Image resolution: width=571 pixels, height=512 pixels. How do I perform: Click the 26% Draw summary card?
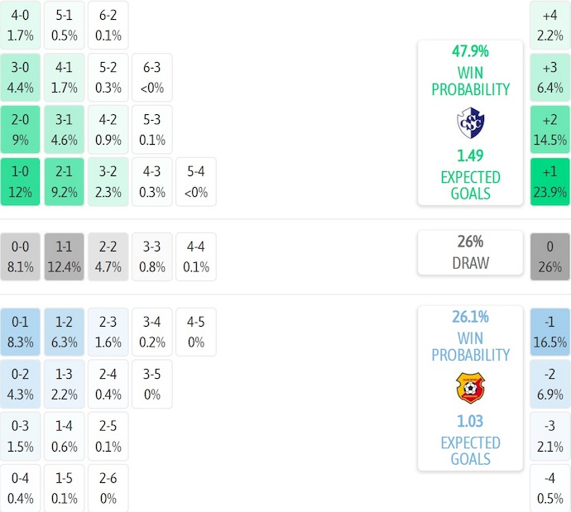pos(470,252)
